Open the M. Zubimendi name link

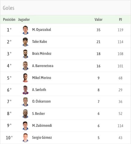pos(42,125)
